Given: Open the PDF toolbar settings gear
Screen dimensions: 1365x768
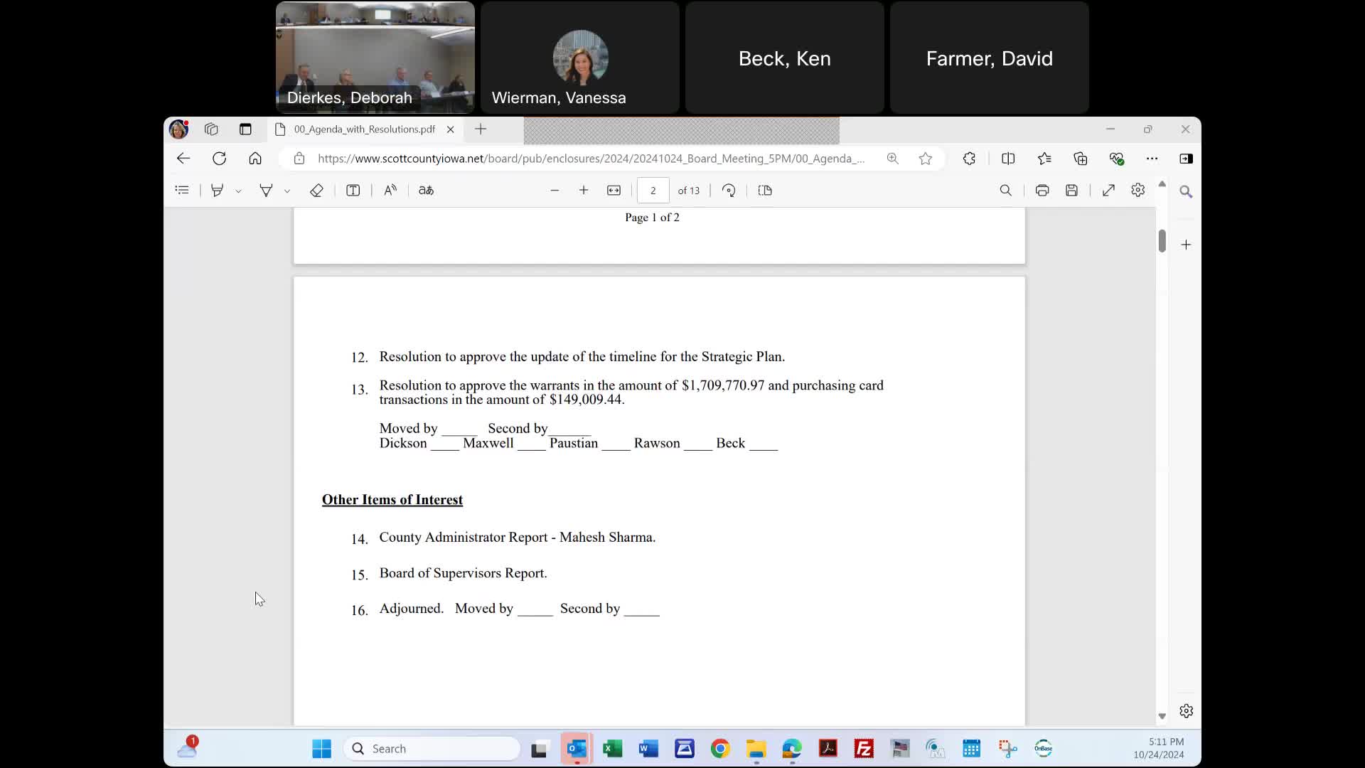Looking at the screenshot, I should pos(1137,191).
